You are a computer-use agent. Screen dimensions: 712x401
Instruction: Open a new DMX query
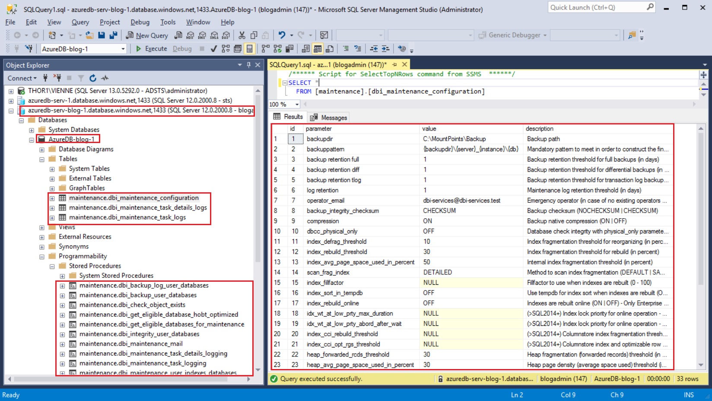(x=202, y=35)
